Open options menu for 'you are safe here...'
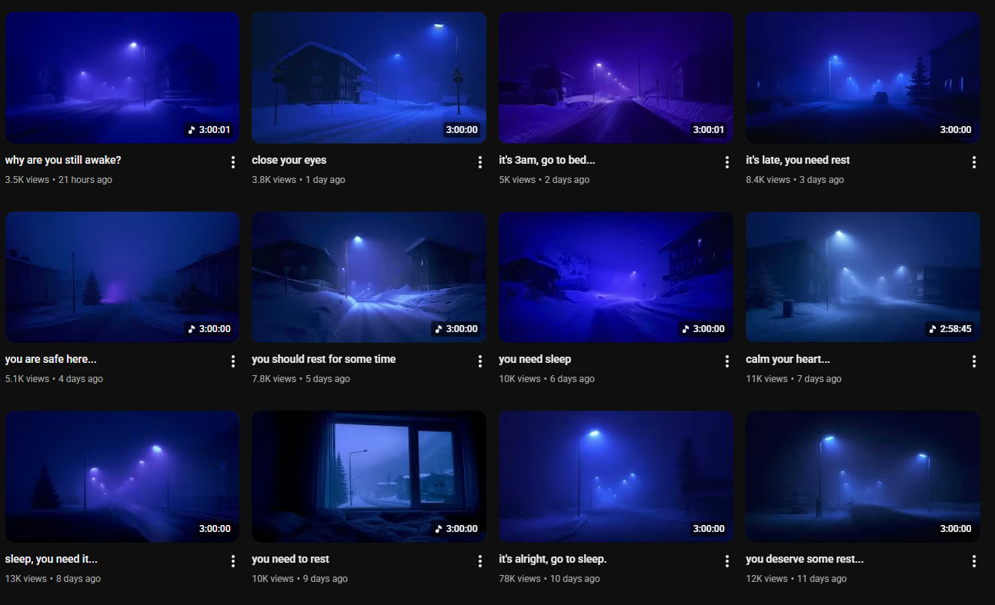The width and height of the screenshot is (995, 605). click(x=233, y=361)
